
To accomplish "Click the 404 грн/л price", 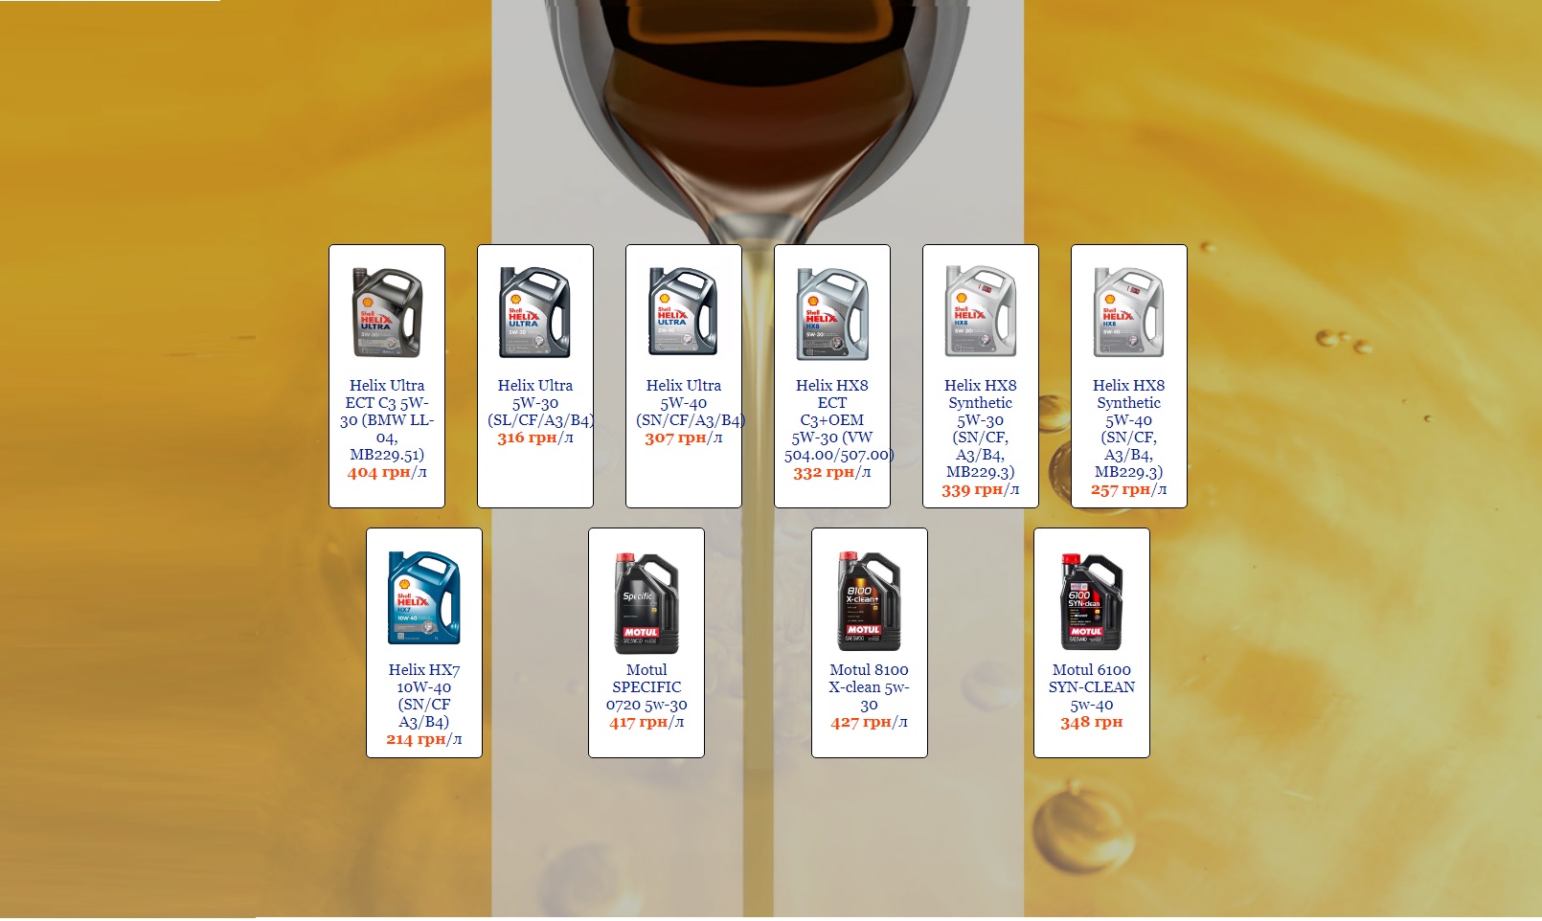I will (x=387, y=472).
